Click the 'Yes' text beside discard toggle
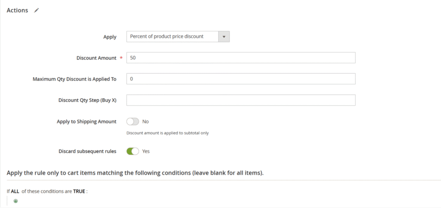The height and width of the screenshot is (215, 441). (x=146, y=151)
